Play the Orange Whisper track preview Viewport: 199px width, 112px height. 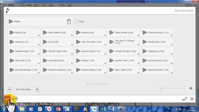click(x=112, y=51)
